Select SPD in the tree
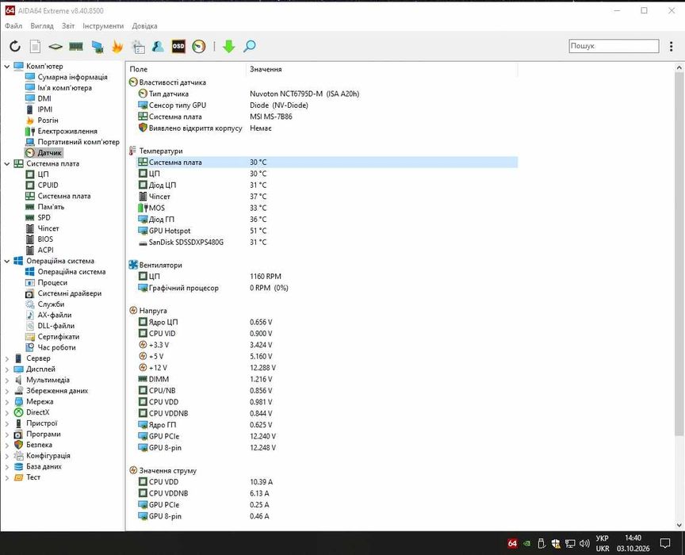 pos(44,217)
